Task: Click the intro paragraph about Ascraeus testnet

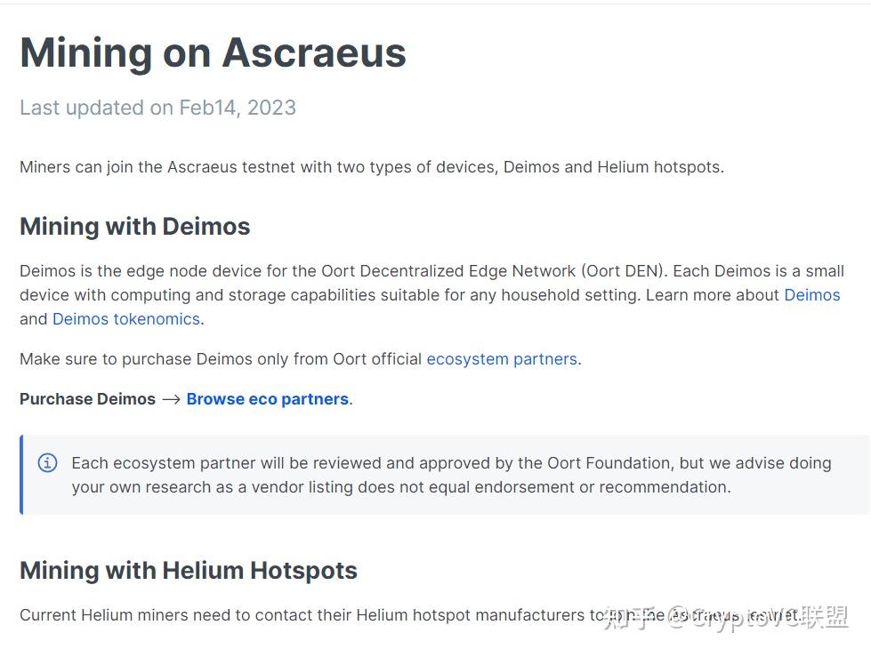Action: [371, 167]
